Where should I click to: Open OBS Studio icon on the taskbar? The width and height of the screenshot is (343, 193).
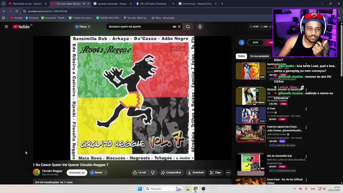tap(203, 189)
